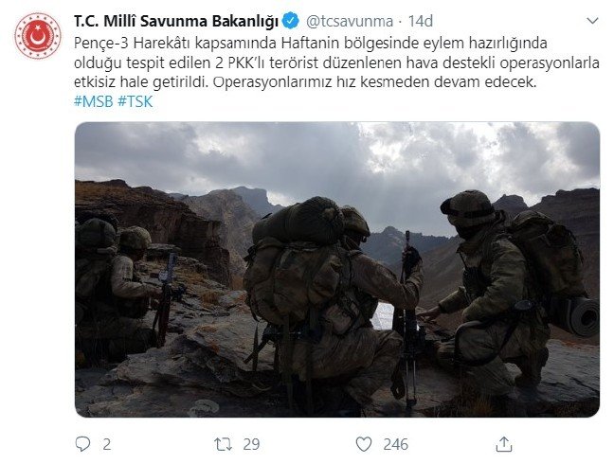Open the Millî Savunma Bakanlığı profile avatar
The width and height of the screenshot is (614, 464).
(38, 36)
